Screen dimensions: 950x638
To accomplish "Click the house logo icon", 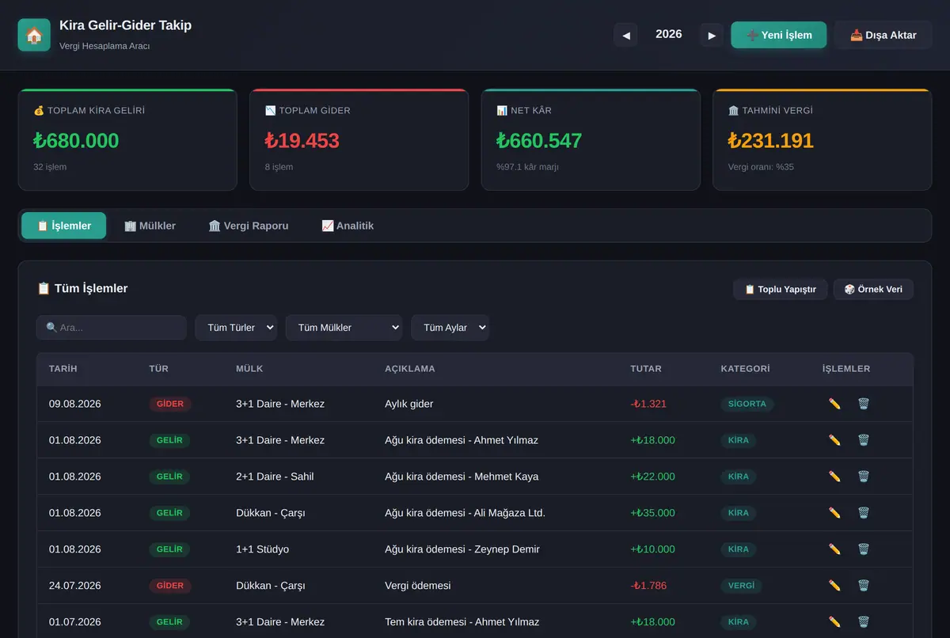I will pos(34,35).
